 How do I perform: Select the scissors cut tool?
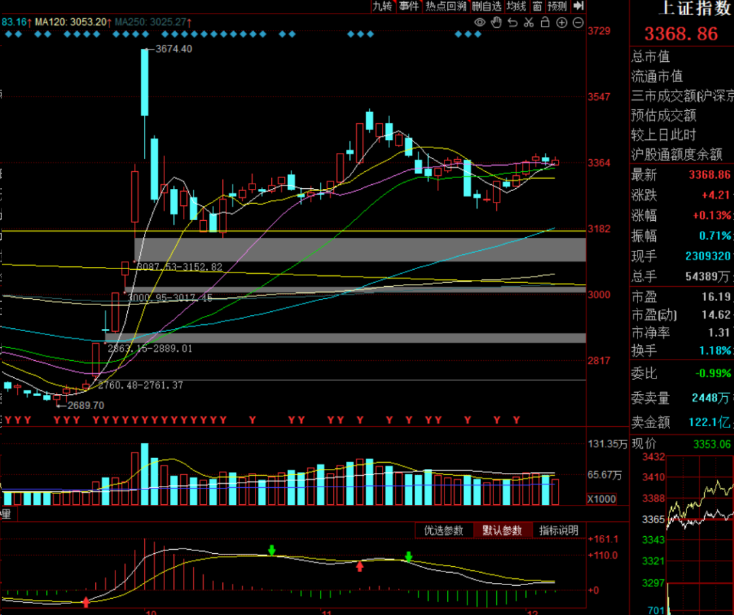[x=528, y=22]
